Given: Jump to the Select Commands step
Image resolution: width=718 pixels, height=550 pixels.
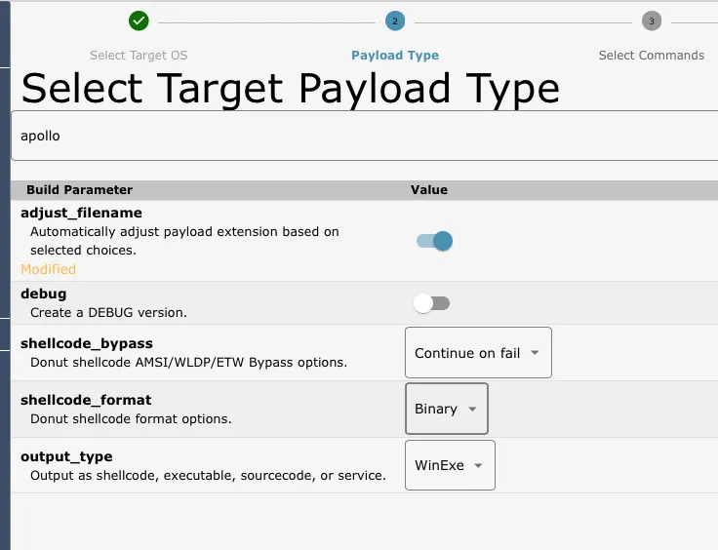Looking at the screenshot, I should click(651, 56).
